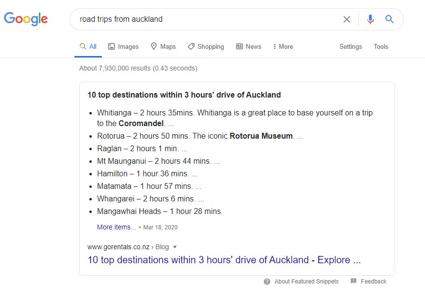Open Google search Settings
This screenshot has height=298, width=425.
pos(351,46)
